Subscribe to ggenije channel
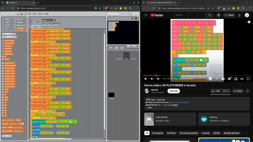Screen dimensions: 253x142 point(174,91)
